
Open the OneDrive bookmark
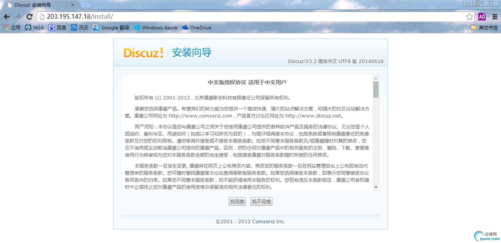[197, 28]
